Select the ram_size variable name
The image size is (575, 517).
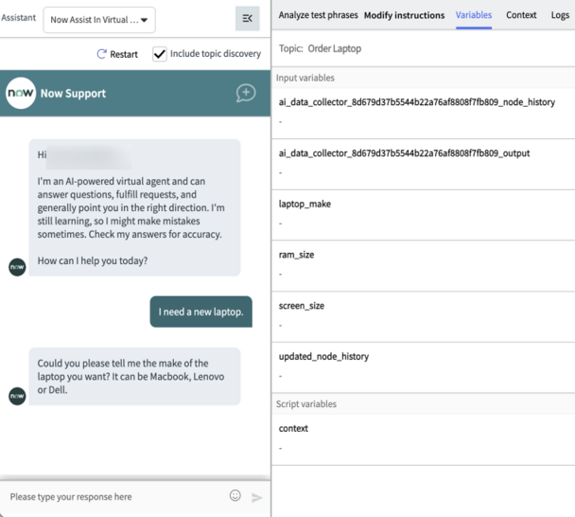point(296,255)
